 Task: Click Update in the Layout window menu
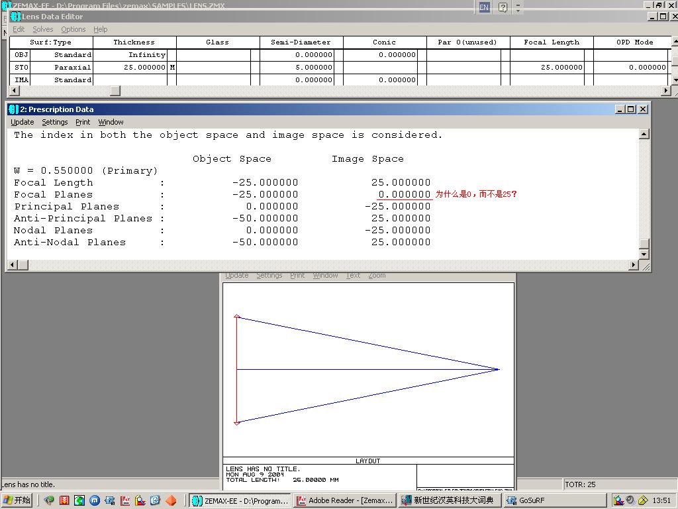coord(236,275)
